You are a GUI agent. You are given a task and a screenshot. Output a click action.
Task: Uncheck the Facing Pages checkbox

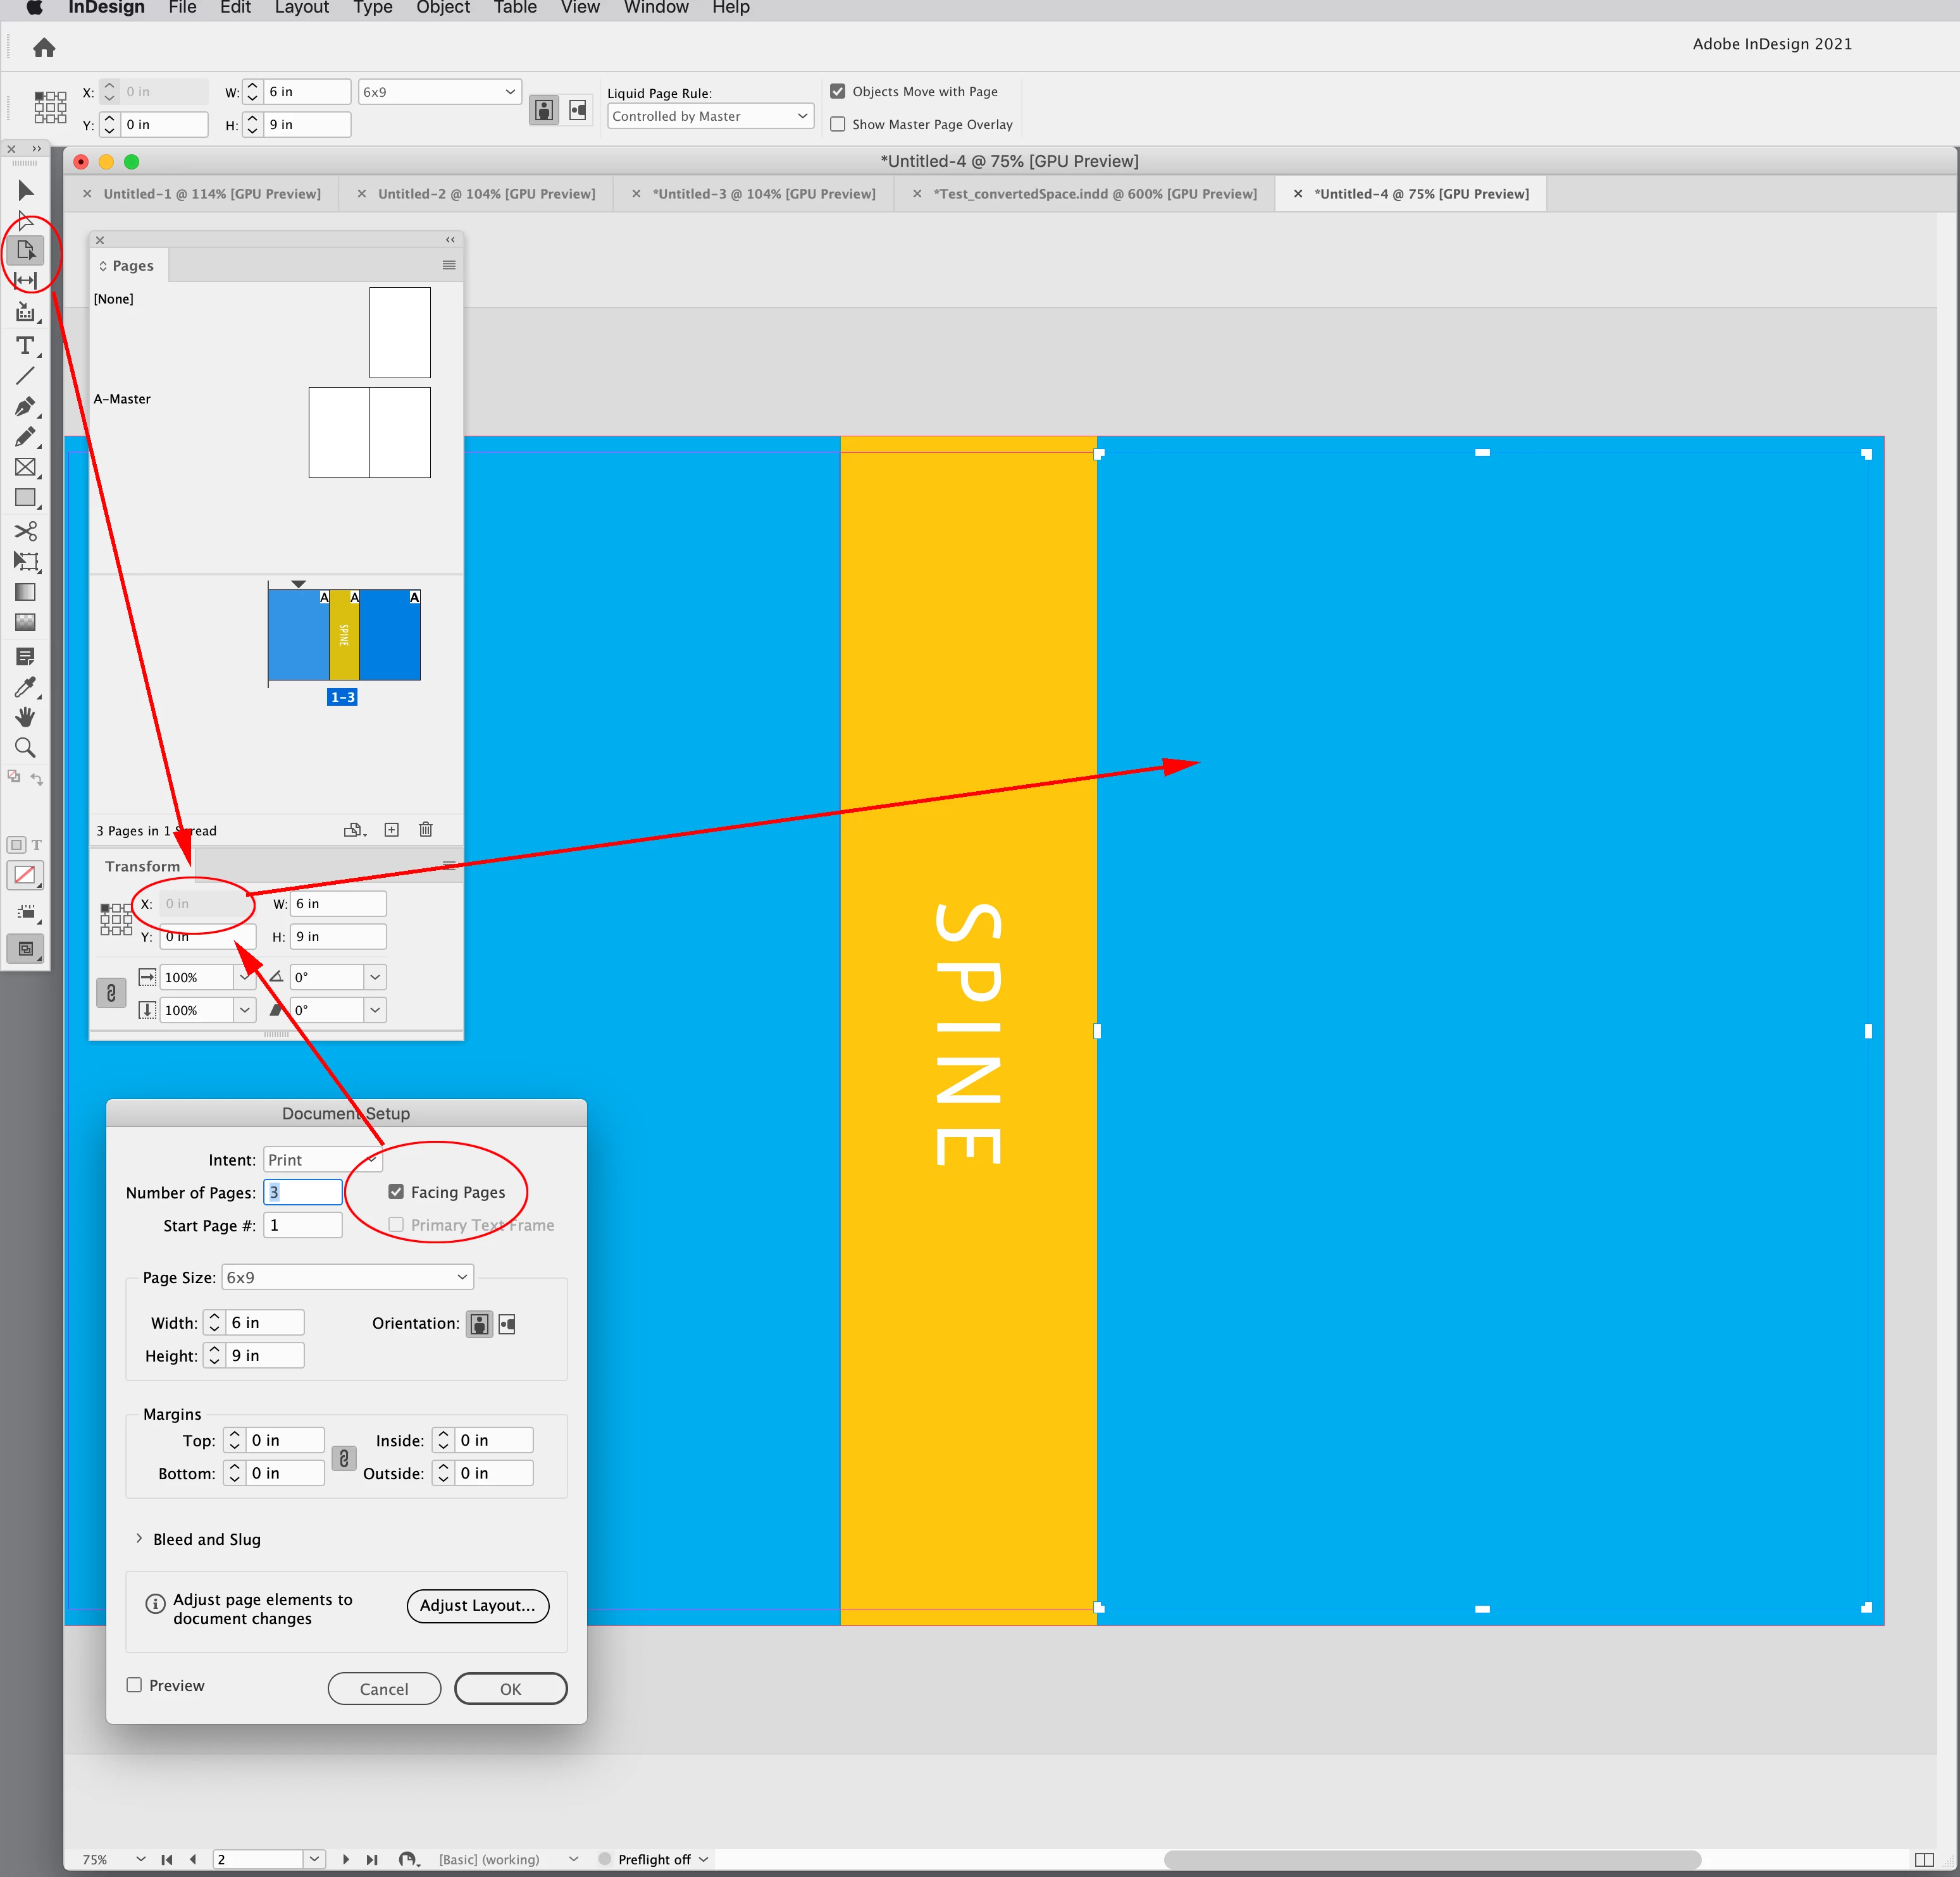coord(396,1191)
